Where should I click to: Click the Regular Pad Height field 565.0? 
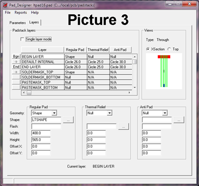41,140
